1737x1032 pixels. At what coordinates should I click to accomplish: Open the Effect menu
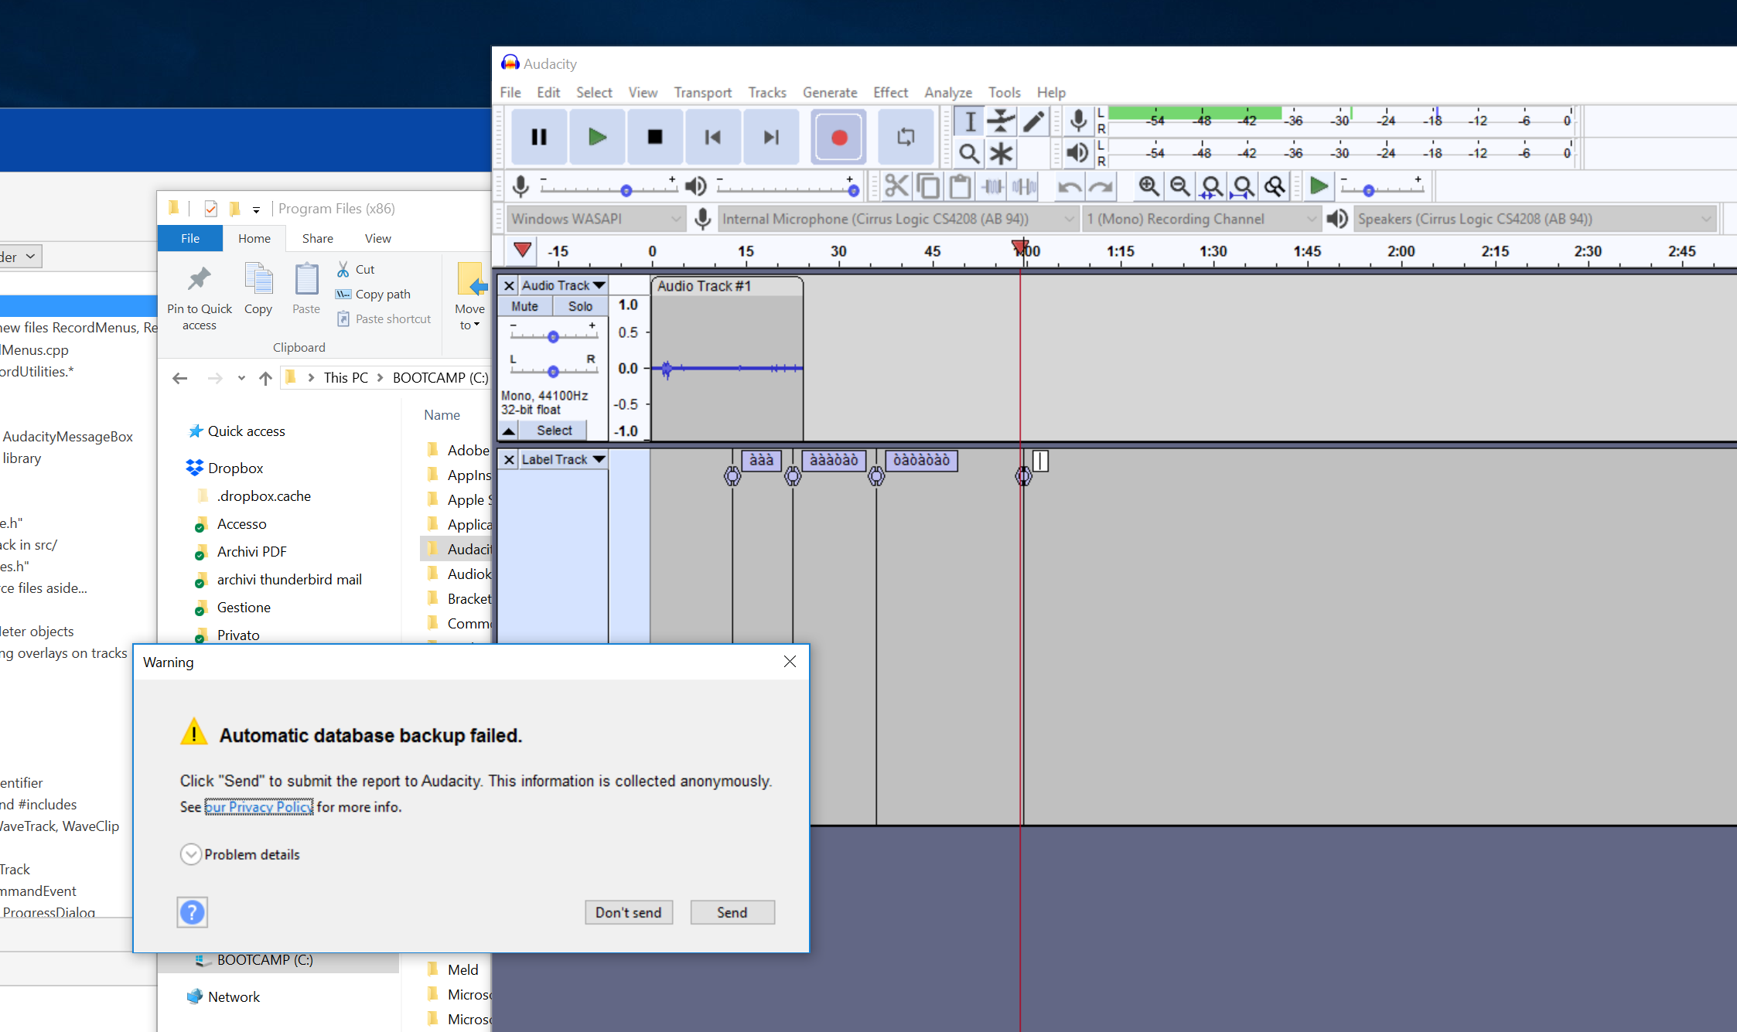890,92
